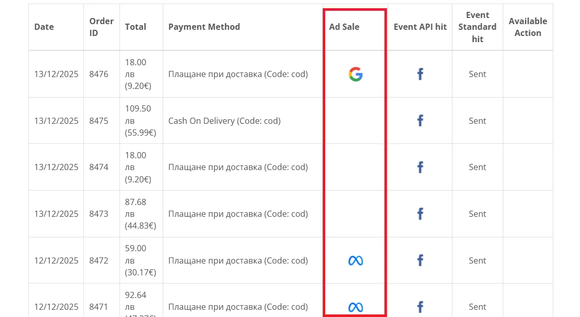
Task: Click the Date column header
Action: pos(44,27)
